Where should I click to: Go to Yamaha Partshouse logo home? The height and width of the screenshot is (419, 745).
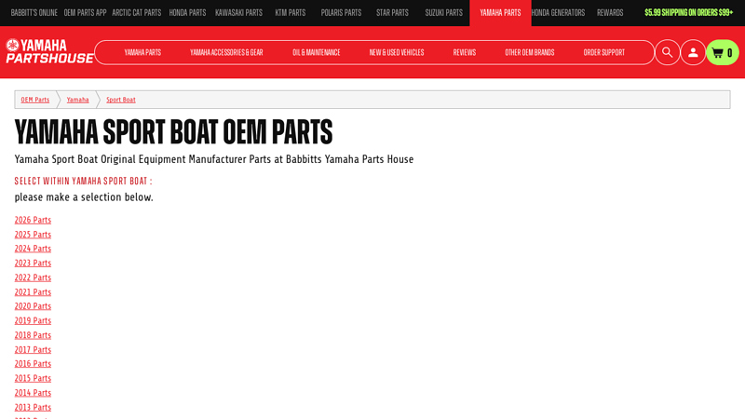coord(49,51)
